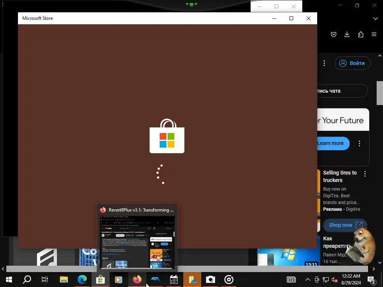
Task: Open the Camera app from the taskbar
Action: pos(210,280)
